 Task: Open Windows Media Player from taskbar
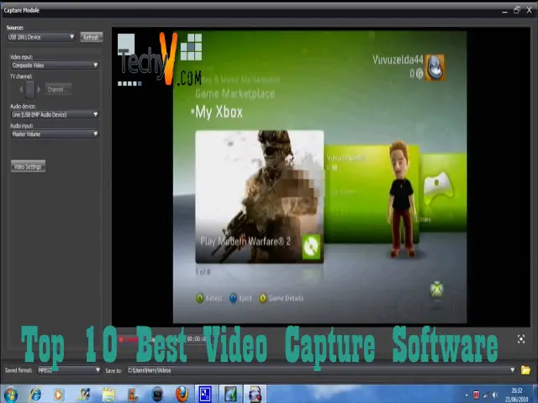tap(59, 395)
